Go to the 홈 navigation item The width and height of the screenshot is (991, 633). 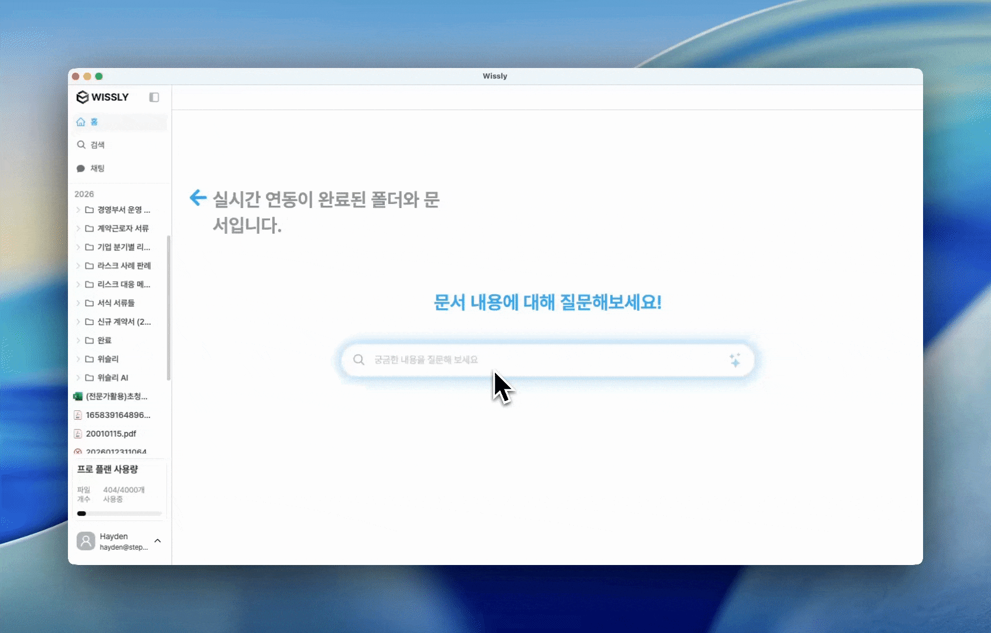(x=119, y=122)
